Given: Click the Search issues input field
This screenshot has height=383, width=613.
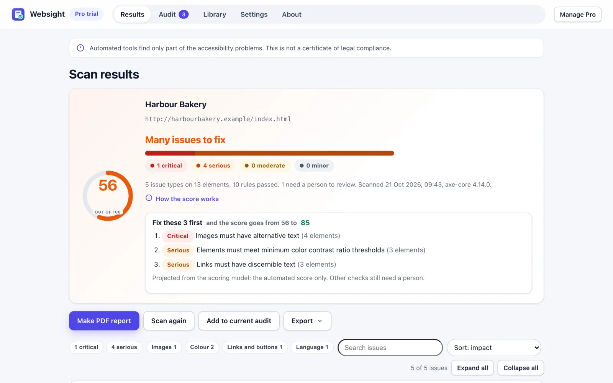Looking at the screenshot, I should point(390,347).
